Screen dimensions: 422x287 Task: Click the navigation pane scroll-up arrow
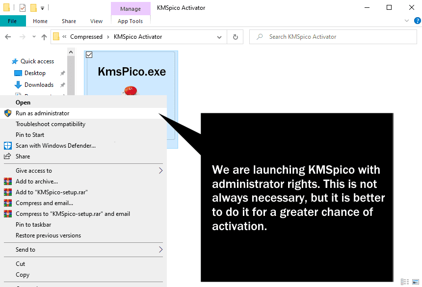click(71, 52)
